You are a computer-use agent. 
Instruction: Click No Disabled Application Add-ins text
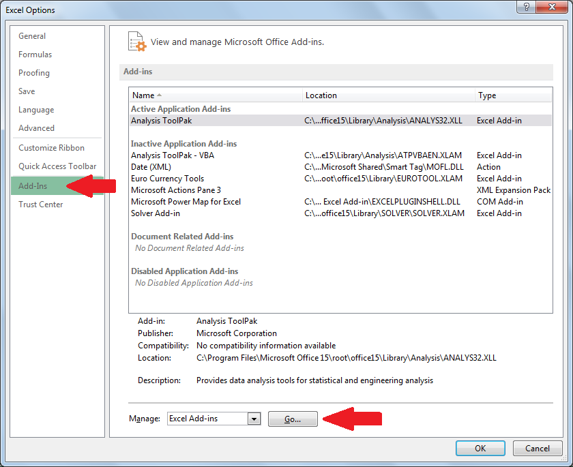194,283
